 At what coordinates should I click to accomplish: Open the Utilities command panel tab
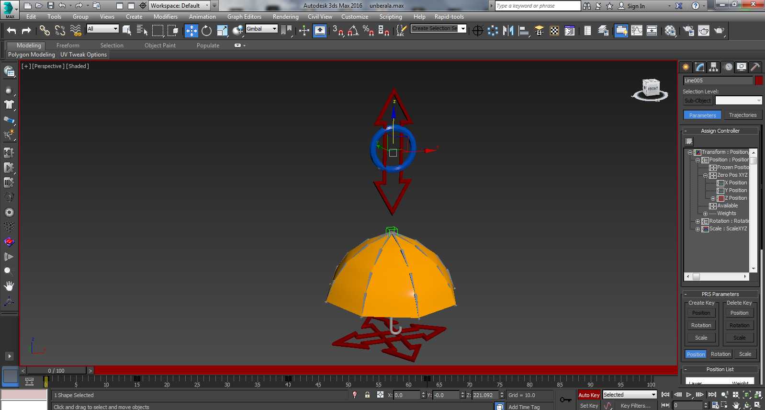pyautogui.click(x=755, y=67)
